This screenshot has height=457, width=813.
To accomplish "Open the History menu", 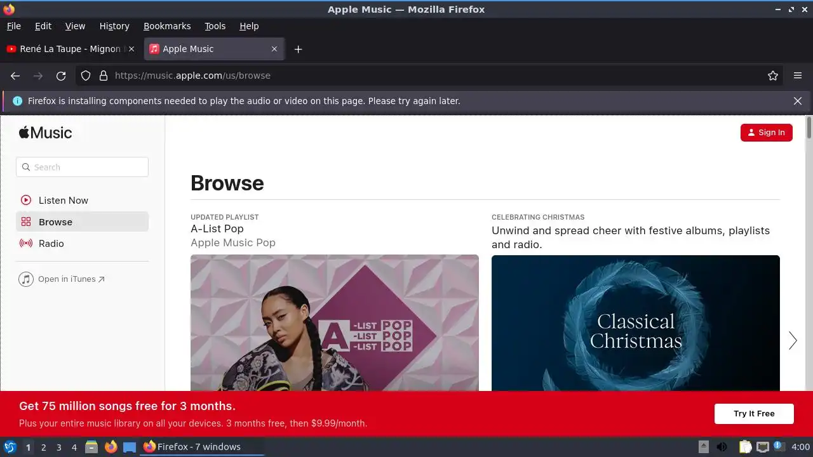I will (114, 26).
